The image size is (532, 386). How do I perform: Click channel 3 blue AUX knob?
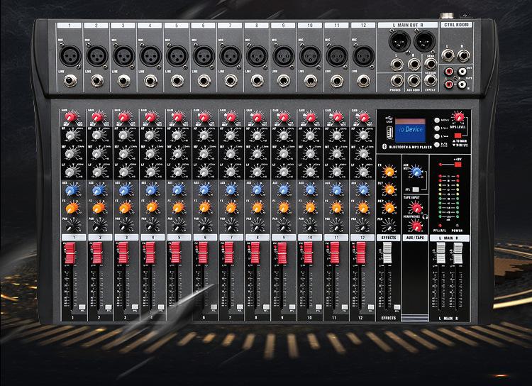[124, 190]
